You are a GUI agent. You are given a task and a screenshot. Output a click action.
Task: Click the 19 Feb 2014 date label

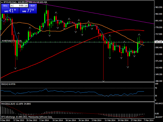tap(123, 120)
